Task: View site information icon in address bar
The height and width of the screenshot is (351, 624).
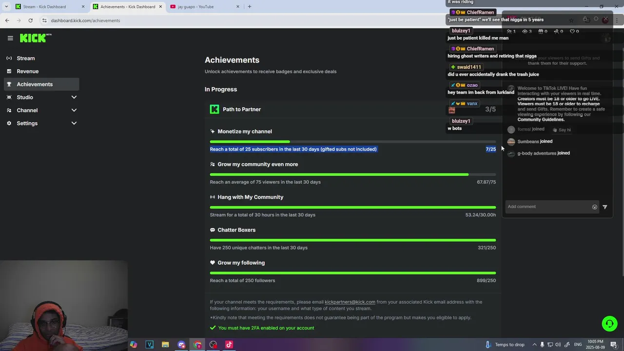Action: (44, 20)
